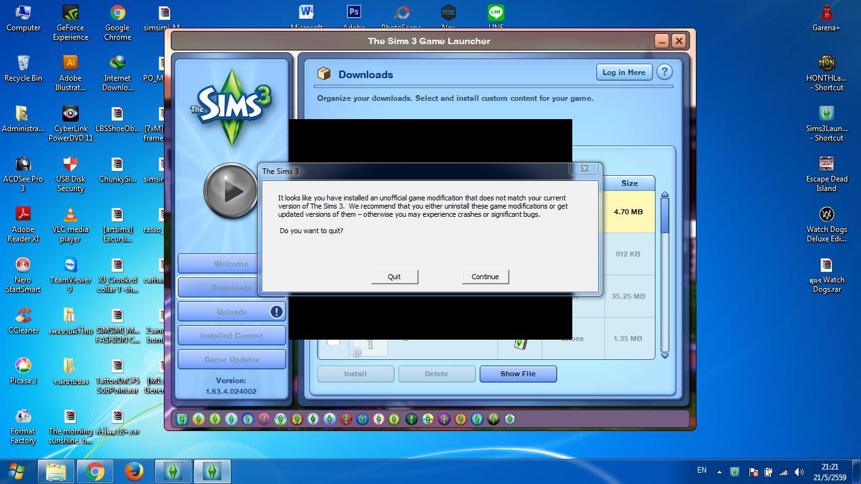Open GeForce Experience desktop icon
The height and width of the screenshot is (484, 861).
click(x=71, y=23)
